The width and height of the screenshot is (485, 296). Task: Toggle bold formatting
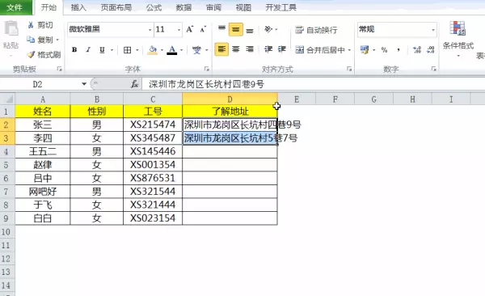click(74, 49)
